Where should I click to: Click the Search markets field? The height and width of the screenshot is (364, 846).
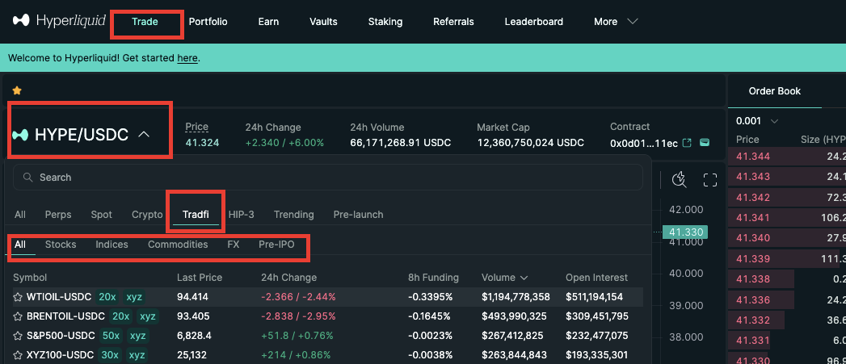click(x=328, y=178)
